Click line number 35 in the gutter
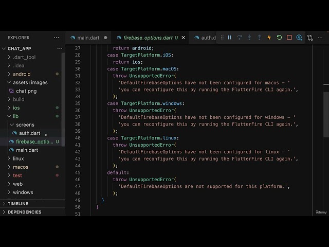Viewport: 329px width, 247px height. click(x=78, y=103)
